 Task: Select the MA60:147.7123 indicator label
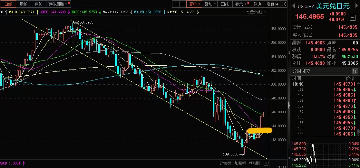[115, 12]
